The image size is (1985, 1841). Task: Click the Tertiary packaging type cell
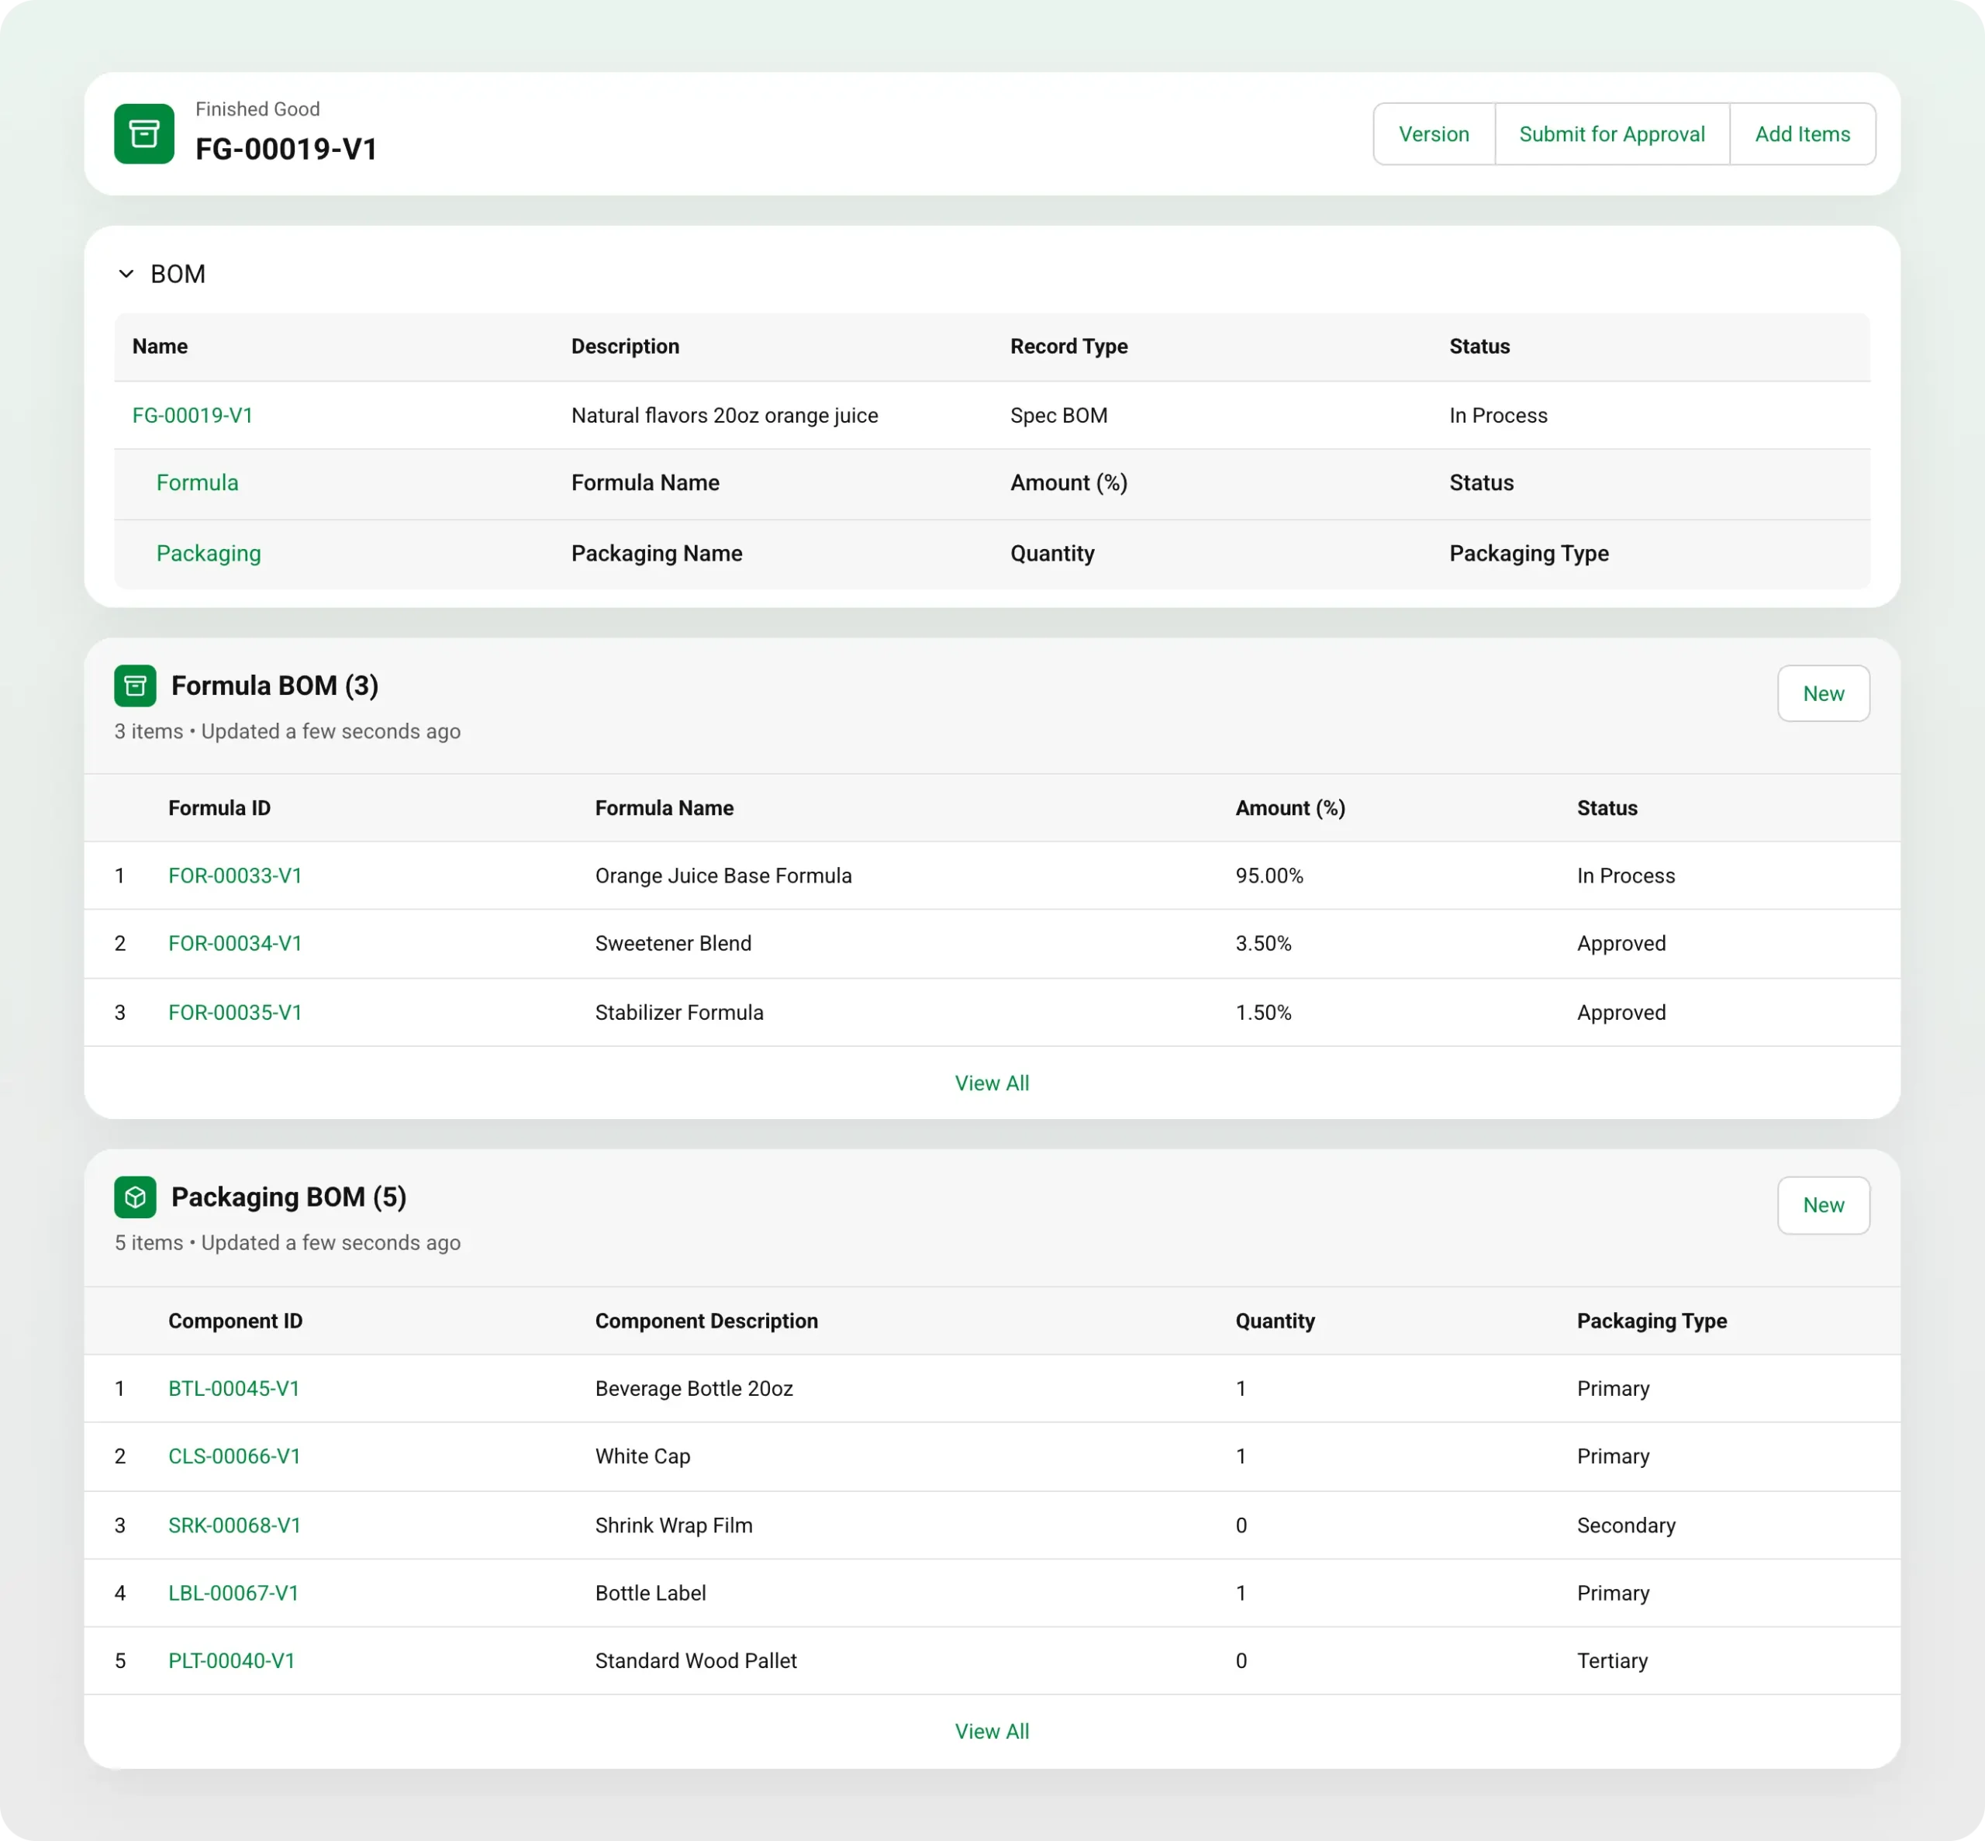1611,1660
